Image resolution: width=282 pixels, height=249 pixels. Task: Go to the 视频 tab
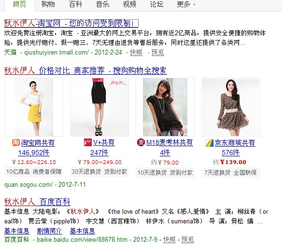coord(129,4)
